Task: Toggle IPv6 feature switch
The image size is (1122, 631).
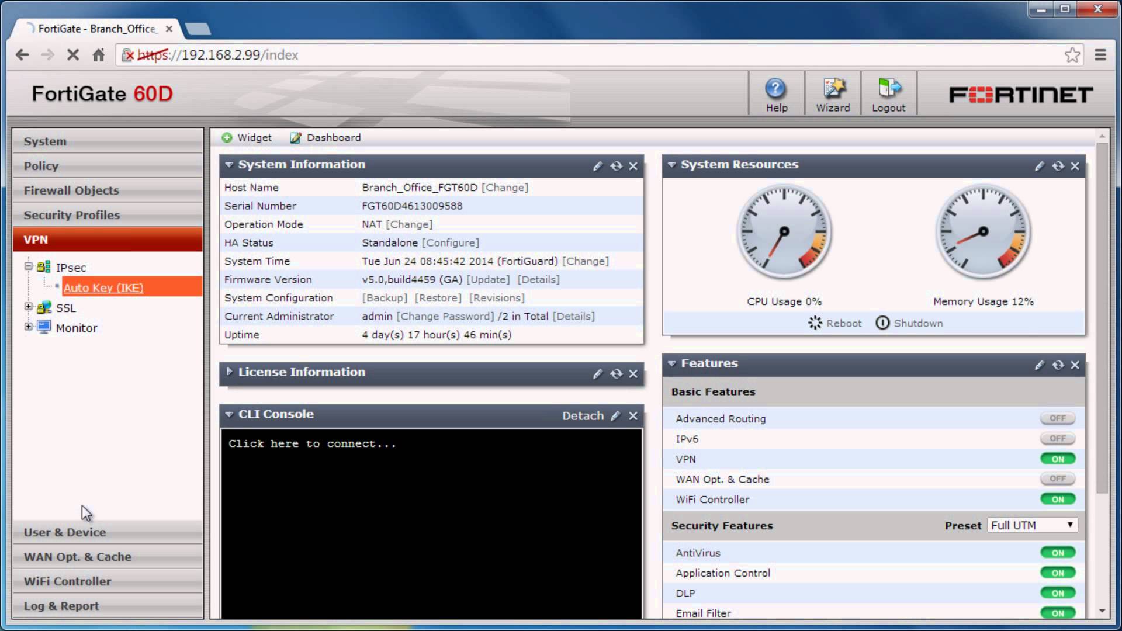Action: [x=1058, y=439]
